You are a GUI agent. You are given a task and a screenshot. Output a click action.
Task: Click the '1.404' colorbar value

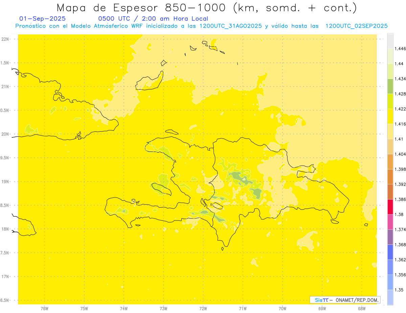[x=401, y=154]
